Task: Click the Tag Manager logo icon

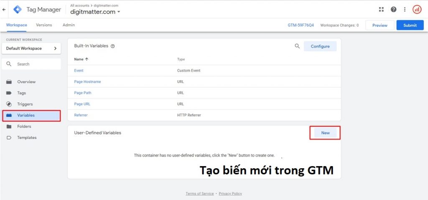Action: tap(18, 9)
